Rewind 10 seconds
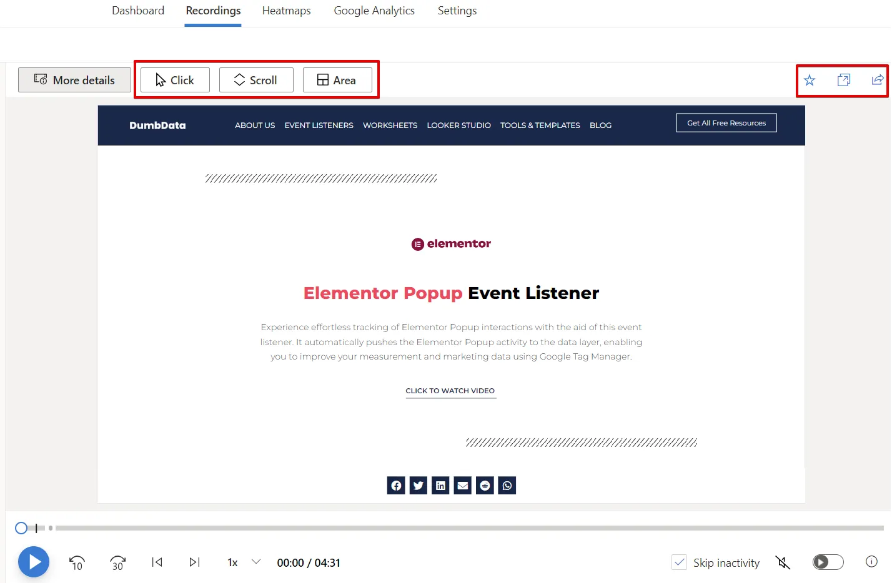The width and height of the screenshot is (892, 583). click(x=77, y=562)
